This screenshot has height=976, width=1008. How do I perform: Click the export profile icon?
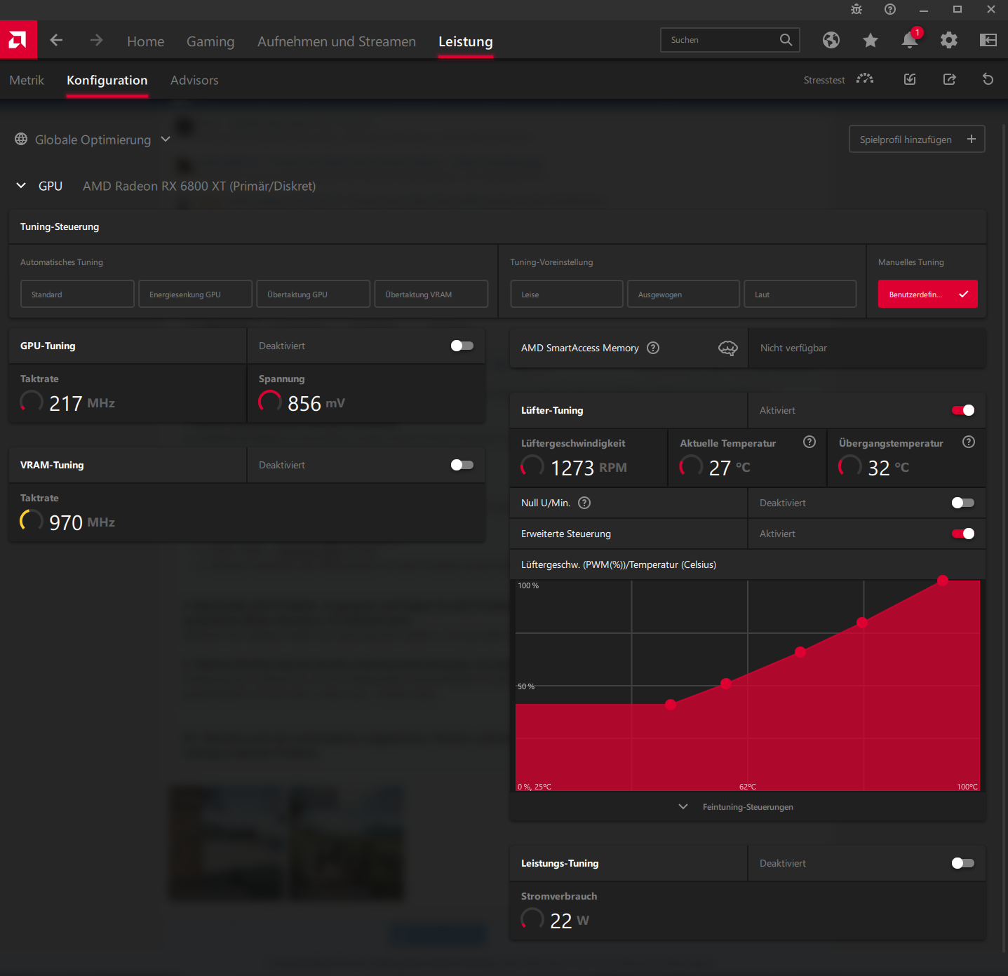click(x=949, y=79)
